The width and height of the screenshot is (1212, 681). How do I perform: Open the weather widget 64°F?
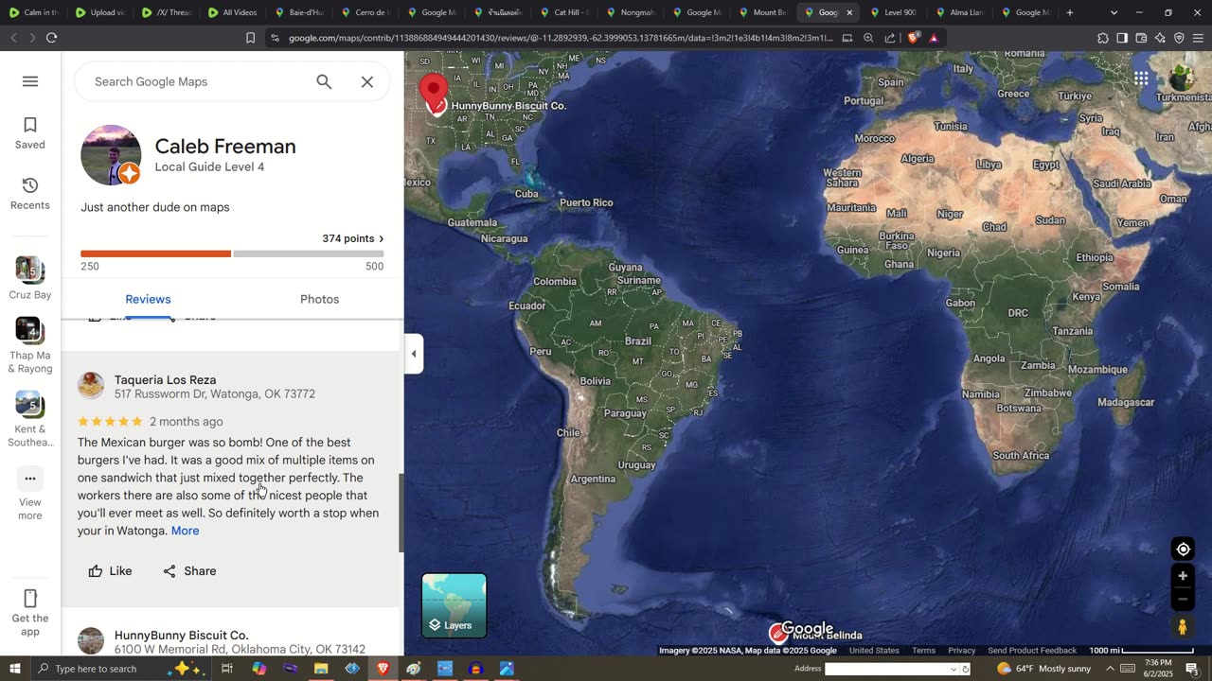[x=1044, y=669]
